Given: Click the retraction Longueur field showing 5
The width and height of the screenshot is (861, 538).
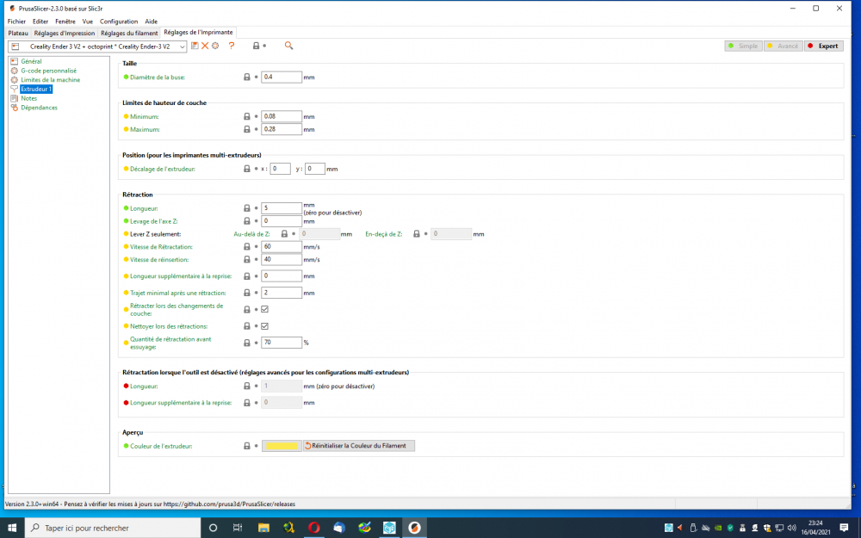Looking at the screenshot, I should click(282, 208).
